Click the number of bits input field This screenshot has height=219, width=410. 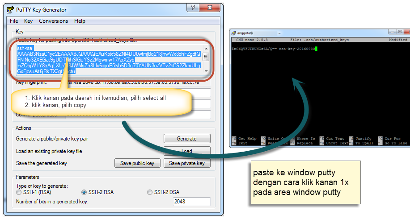pyautogui.click(x=191, y=202)
